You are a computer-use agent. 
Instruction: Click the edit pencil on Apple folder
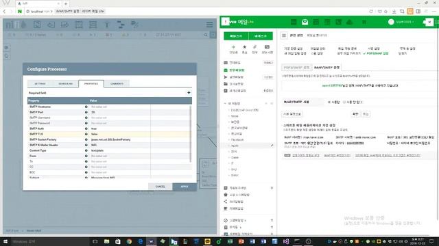tap(272, 146)
